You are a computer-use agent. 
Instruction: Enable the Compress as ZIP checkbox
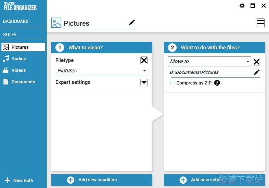click(x=173, y=83)
